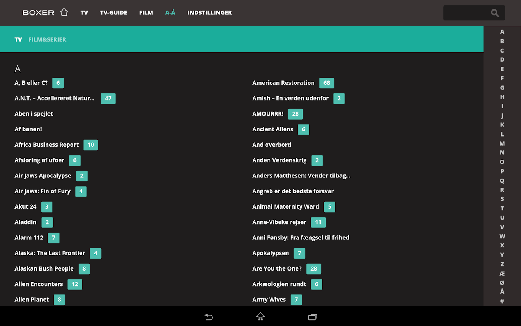Open 'Apokalypsen'
Image resolution: width=521 pixels, height=326 pixels.
tap(271, 253)
